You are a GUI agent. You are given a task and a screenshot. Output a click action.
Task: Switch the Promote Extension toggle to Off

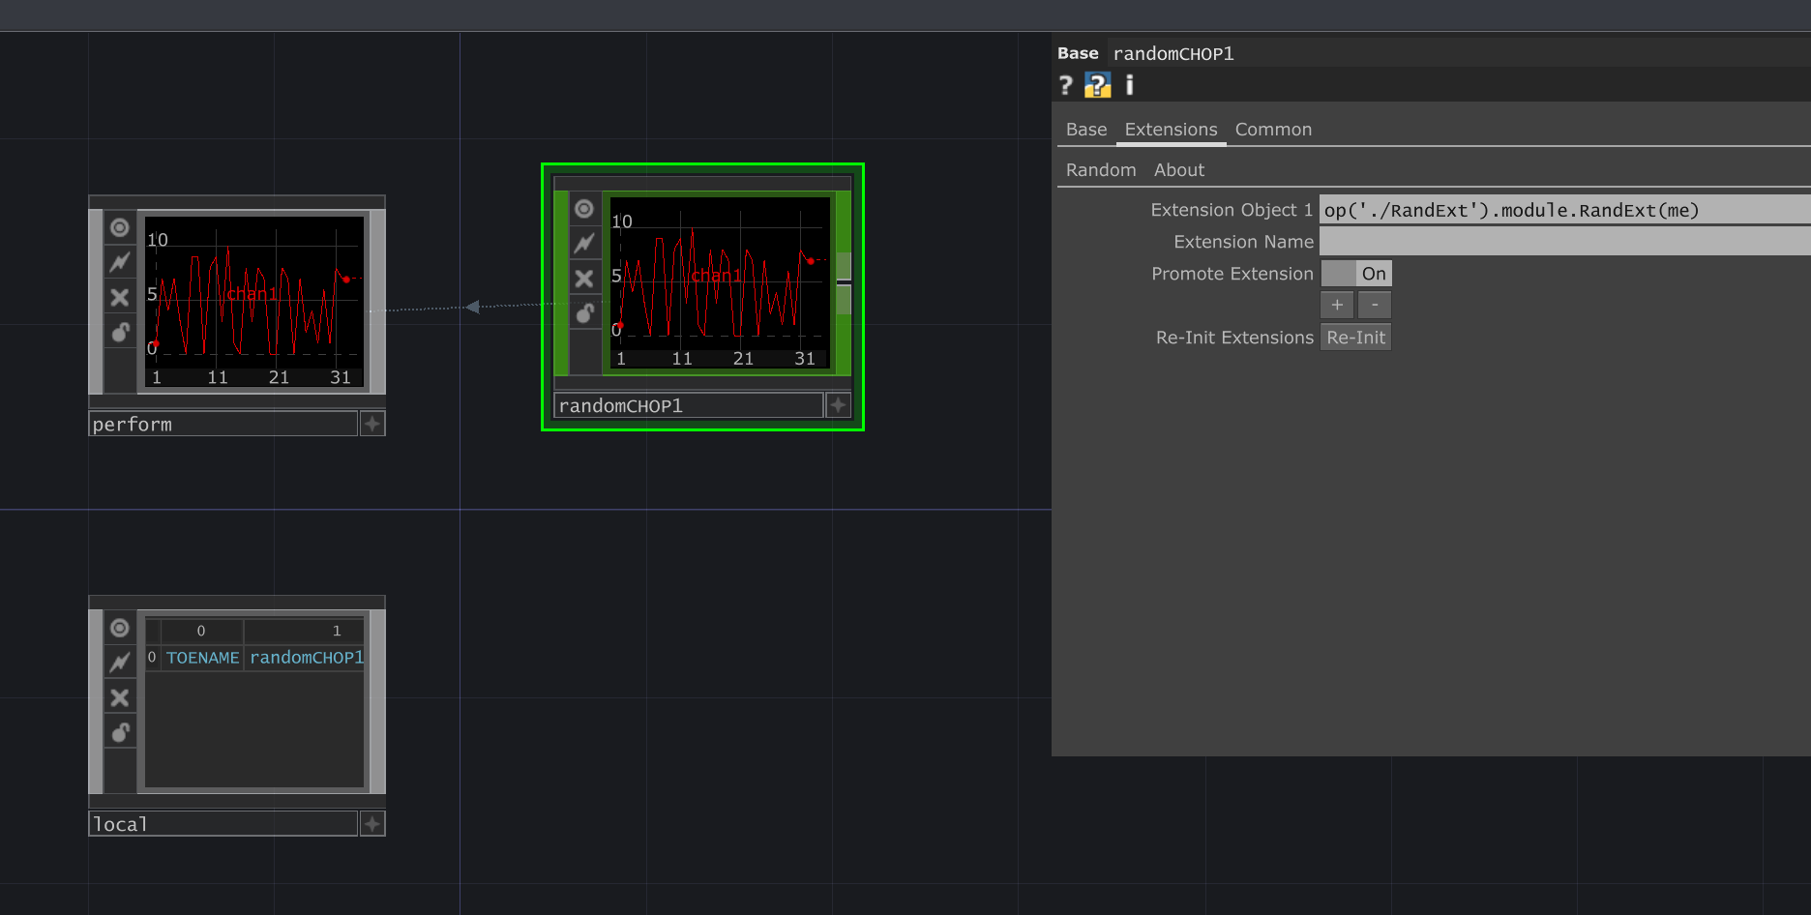(x=1338, y=273)
